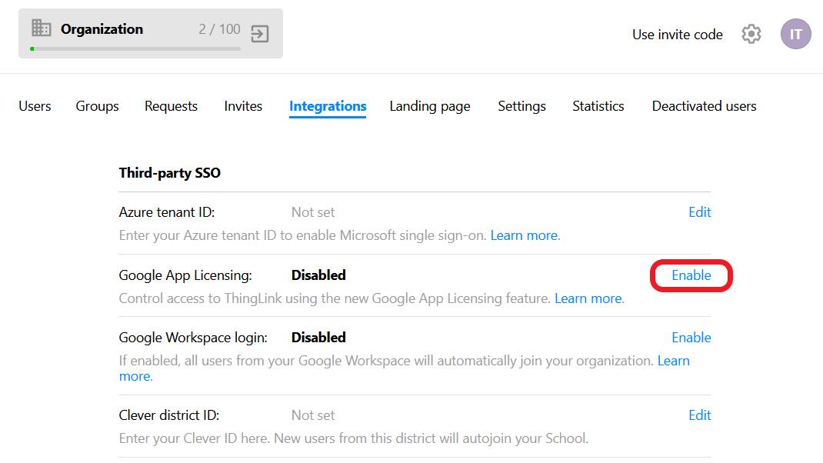Edit the Clever district ID
This screenshot has width=823, height=463.
pyautogui.click(x=700, y=415)
